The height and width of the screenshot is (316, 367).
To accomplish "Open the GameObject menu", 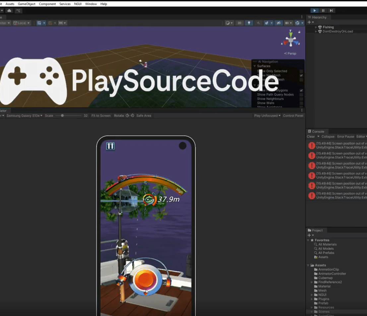I will (x=27, y=4).
